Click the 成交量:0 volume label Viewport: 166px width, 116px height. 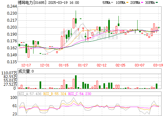click(x=26, y=71)
